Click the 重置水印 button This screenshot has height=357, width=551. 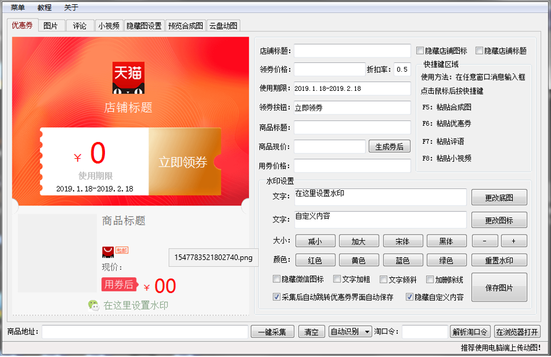[499, 260]
